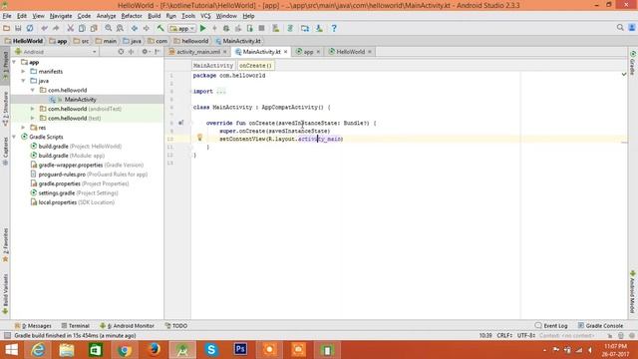Click the hide project panel icon

157,52
